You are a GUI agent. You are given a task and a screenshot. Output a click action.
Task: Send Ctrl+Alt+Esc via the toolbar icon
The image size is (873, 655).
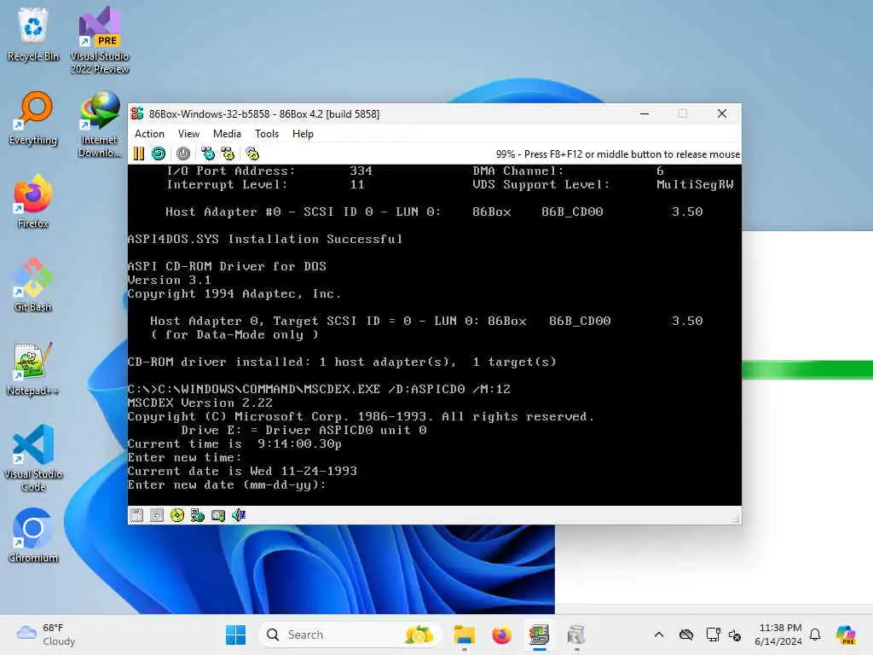[228, 154]
